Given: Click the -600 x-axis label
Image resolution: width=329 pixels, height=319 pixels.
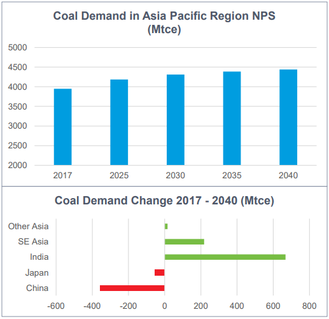Looking at the screenshot, I should click(56, 306).
